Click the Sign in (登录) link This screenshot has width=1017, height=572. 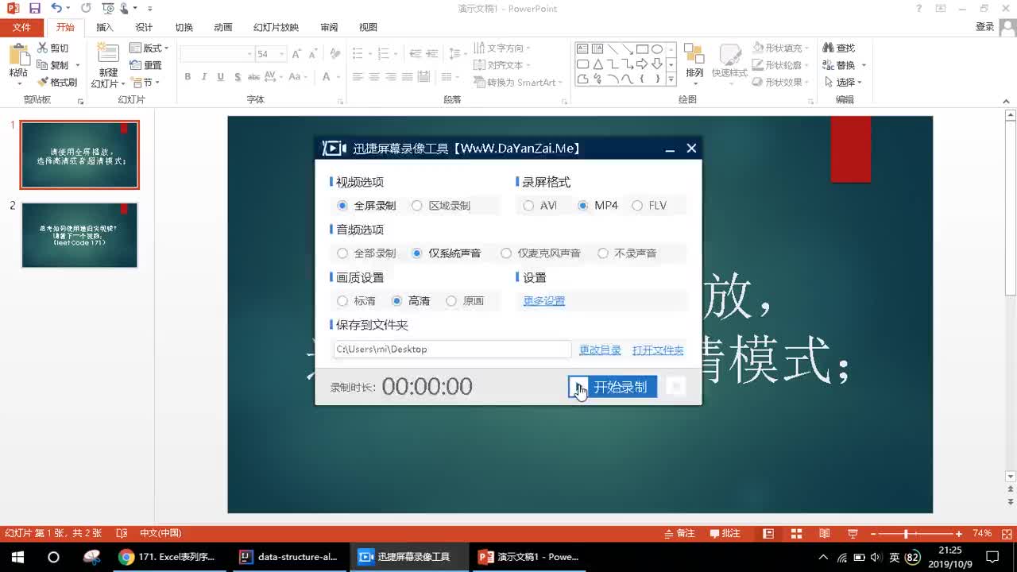(x=984, y=27)
